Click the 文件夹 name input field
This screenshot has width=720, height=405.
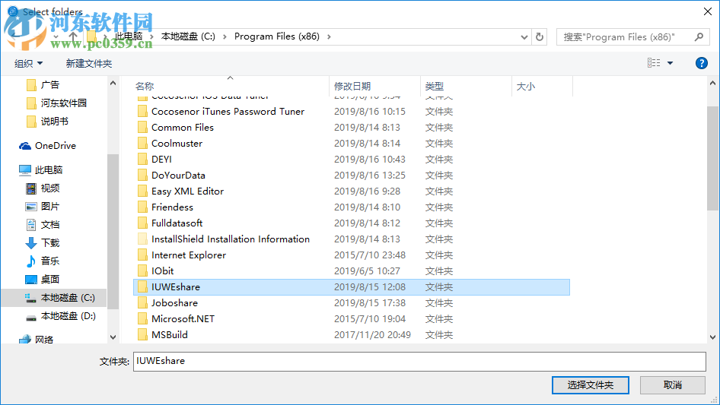coord(419,362)
